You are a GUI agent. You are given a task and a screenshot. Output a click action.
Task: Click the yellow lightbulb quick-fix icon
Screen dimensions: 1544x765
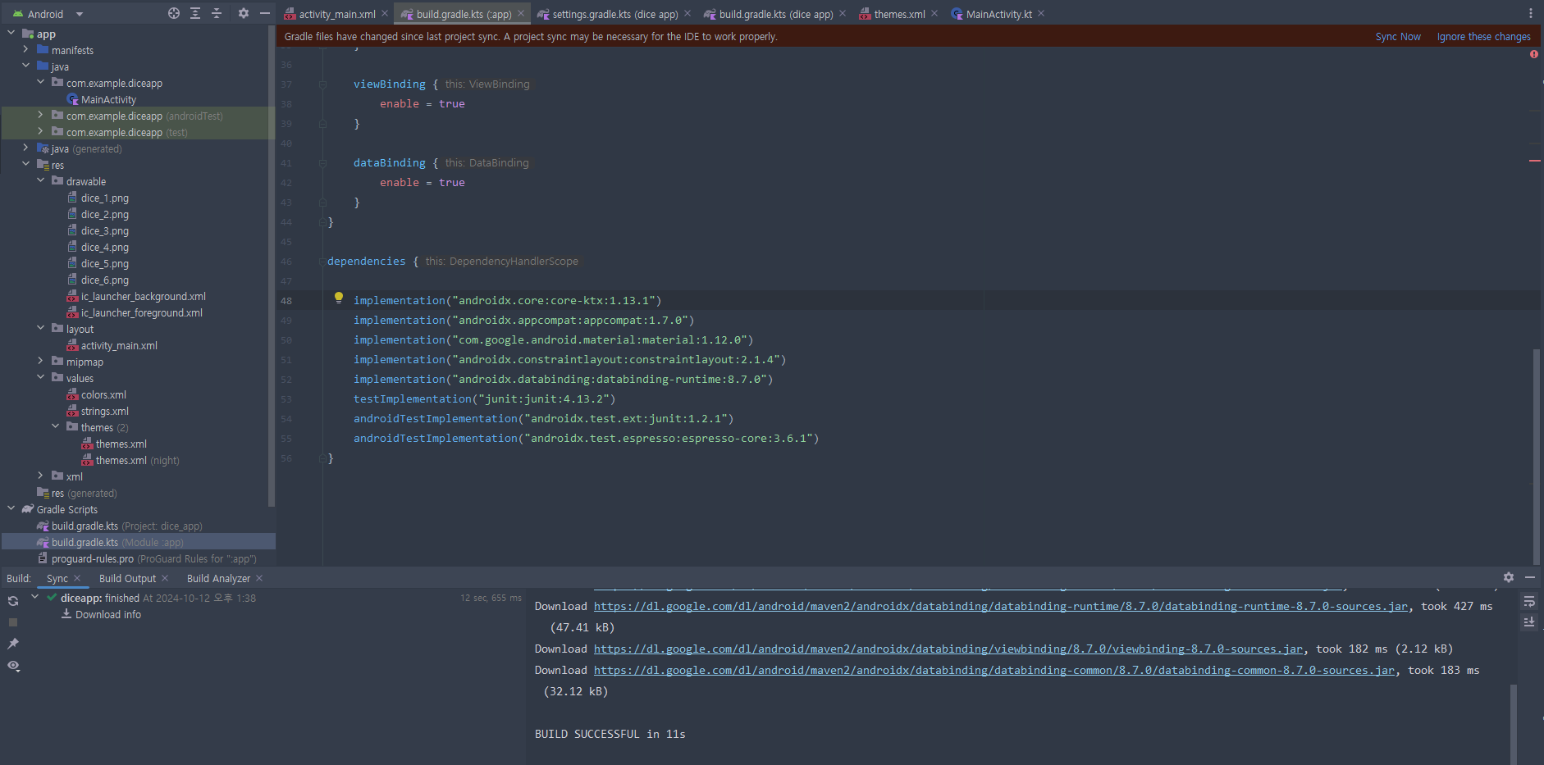click(x=339, y=298)
